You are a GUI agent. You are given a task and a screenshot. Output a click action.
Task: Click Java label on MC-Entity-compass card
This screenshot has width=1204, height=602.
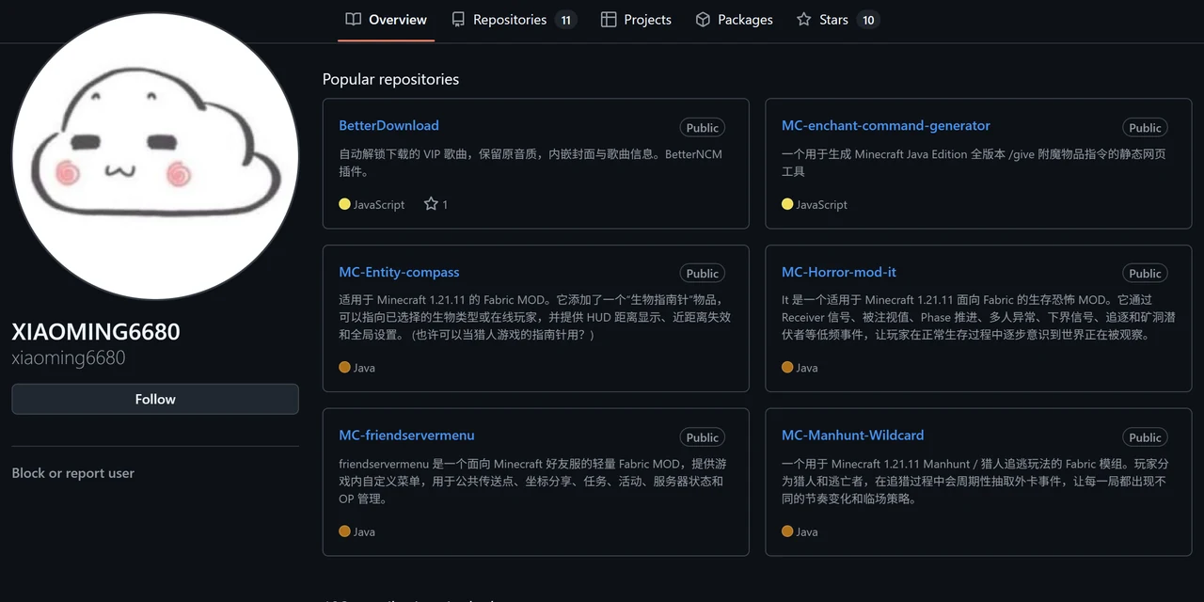coord(365,369)
